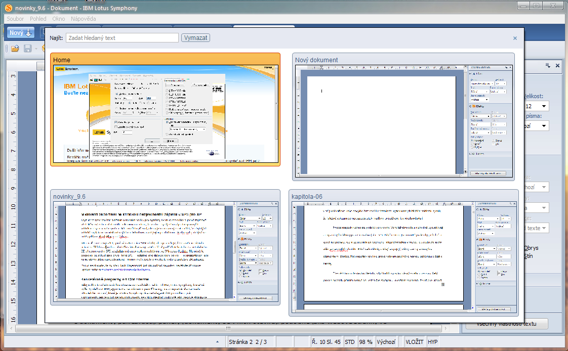
Task: Open the Soubor menu
Action: [x=15, y=19]
